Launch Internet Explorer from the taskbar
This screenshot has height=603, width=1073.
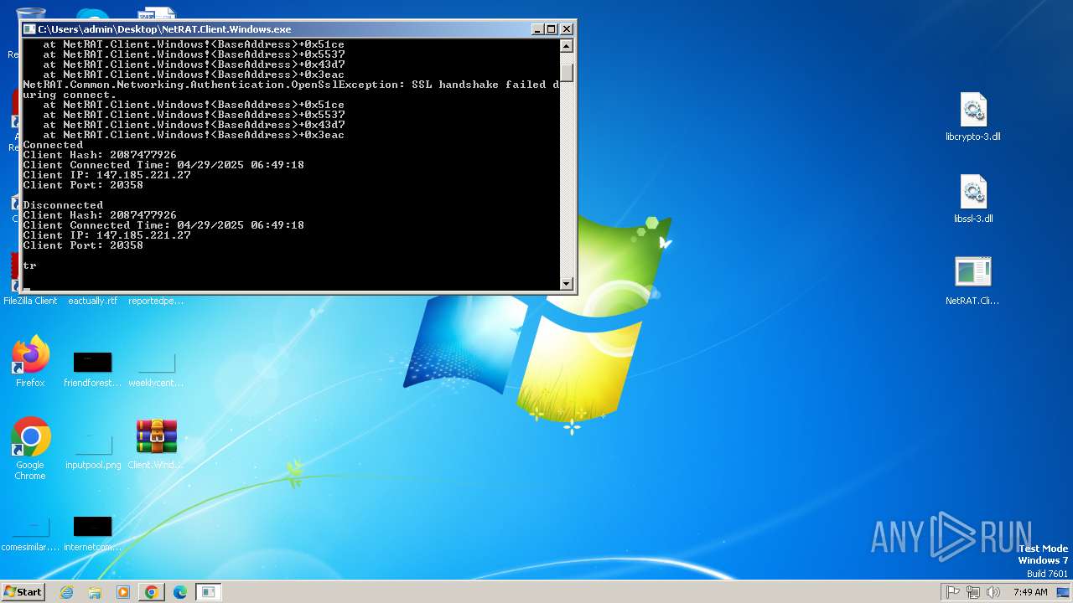66,592
